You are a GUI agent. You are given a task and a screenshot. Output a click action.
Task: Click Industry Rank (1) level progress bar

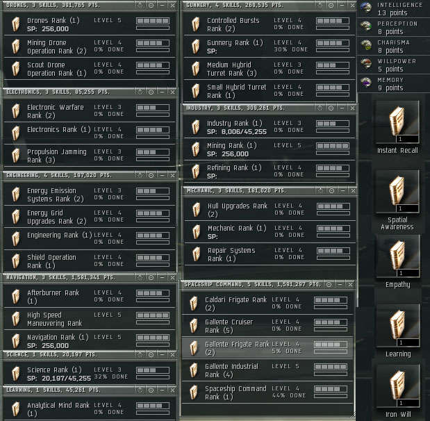333,124
